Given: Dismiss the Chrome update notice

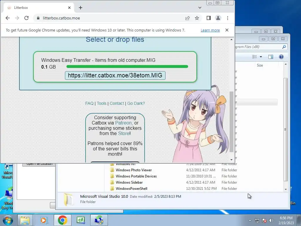Looking at the screenshot, I should coord(227,30).
